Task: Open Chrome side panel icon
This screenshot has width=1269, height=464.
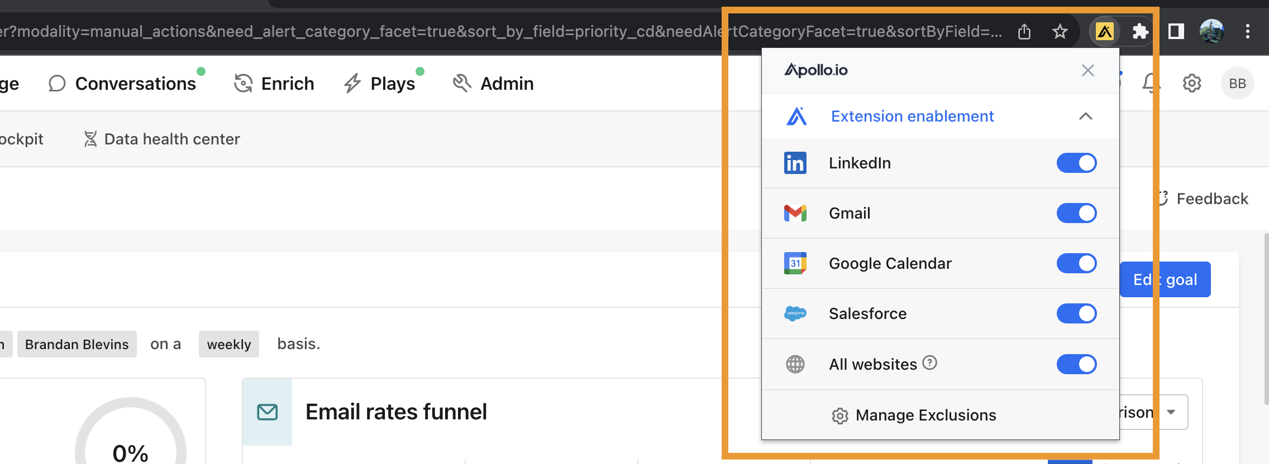Action: click(x=1176, y=31)
